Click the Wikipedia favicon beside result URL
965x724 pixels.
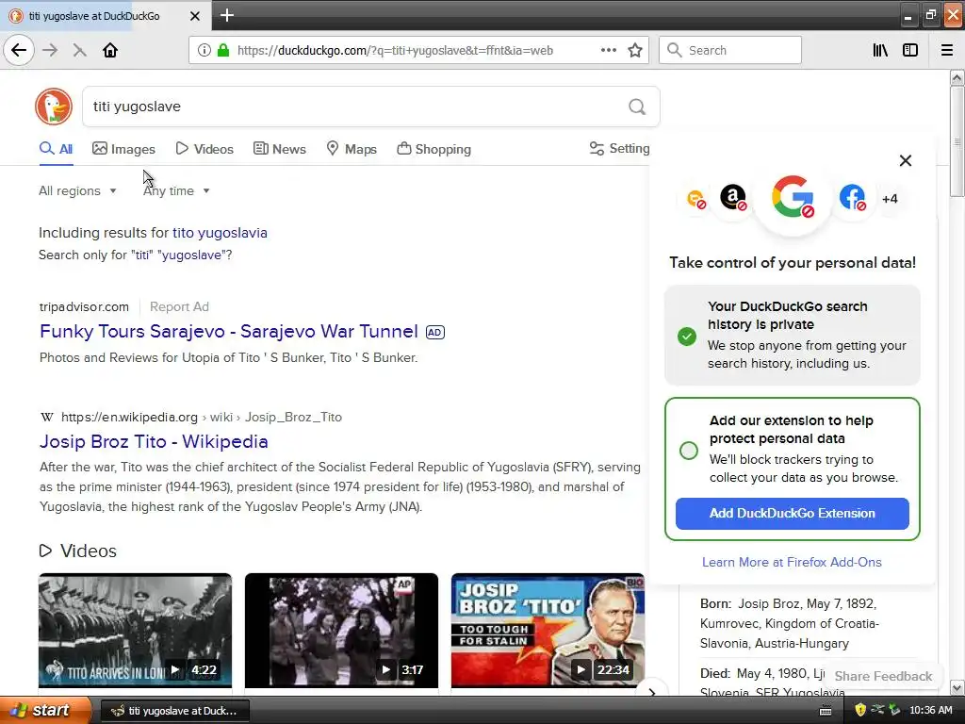[x=47, y=418]
